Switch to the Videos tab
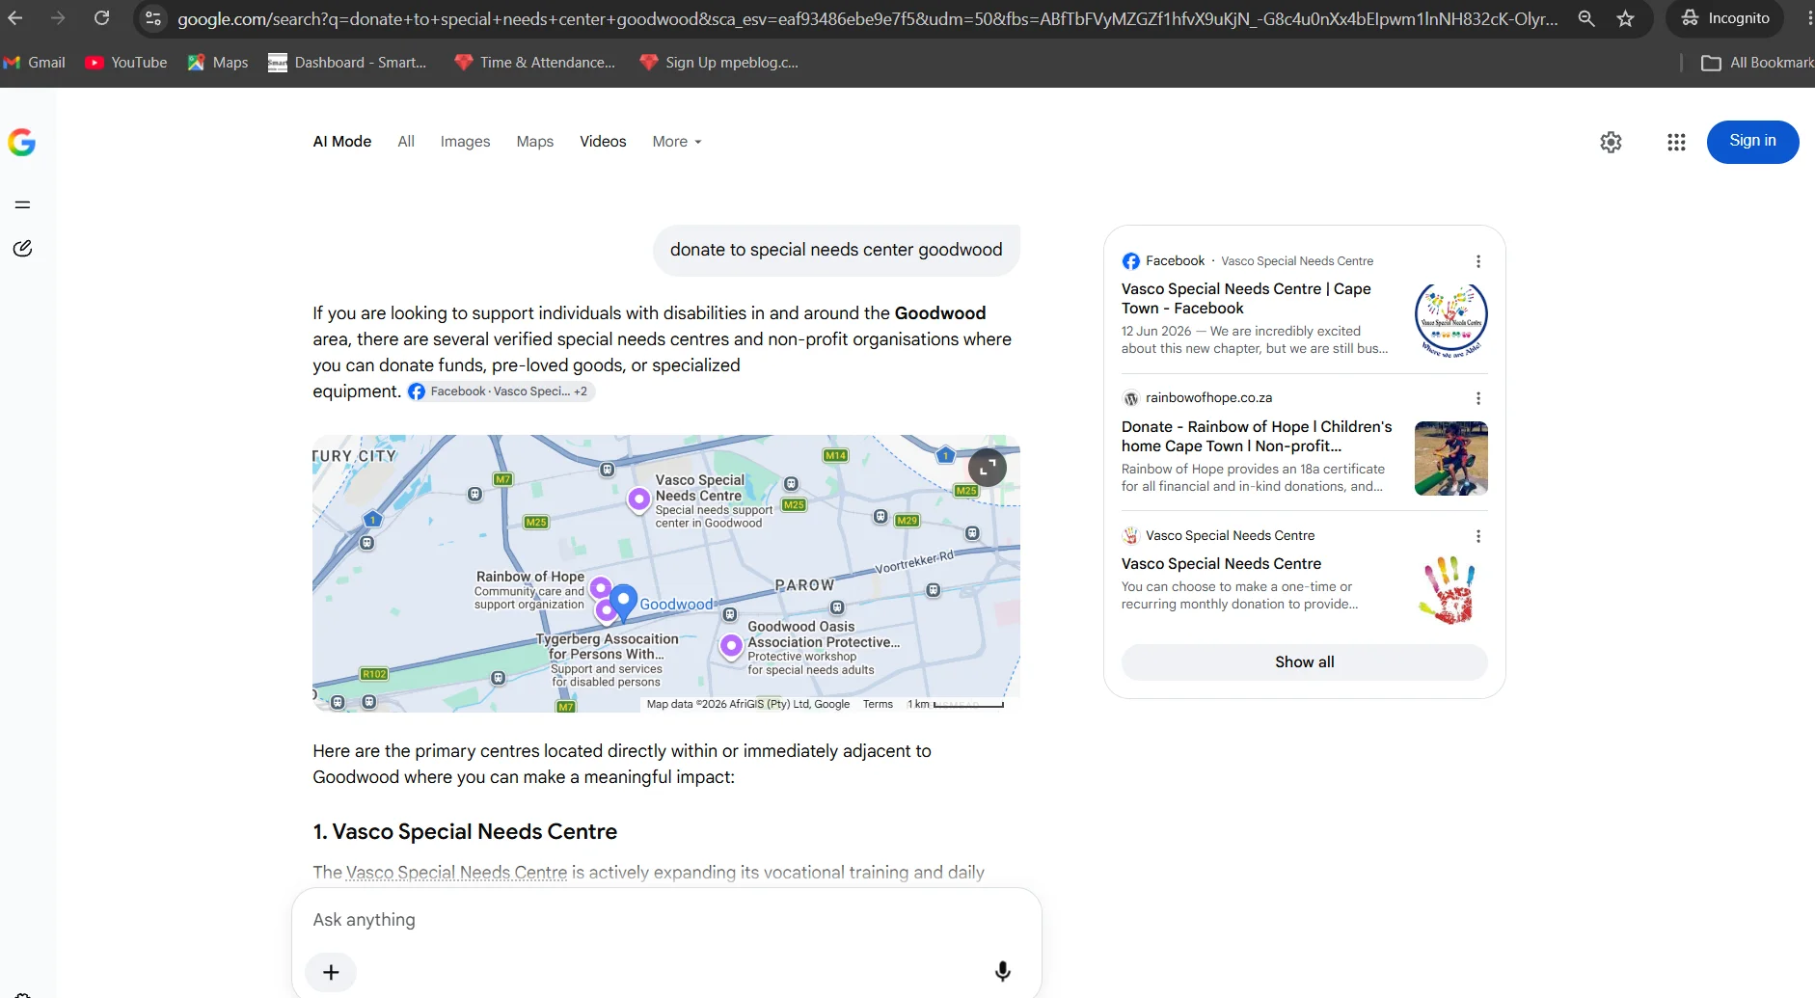1815x998 pixels. [x=603, y=142]
